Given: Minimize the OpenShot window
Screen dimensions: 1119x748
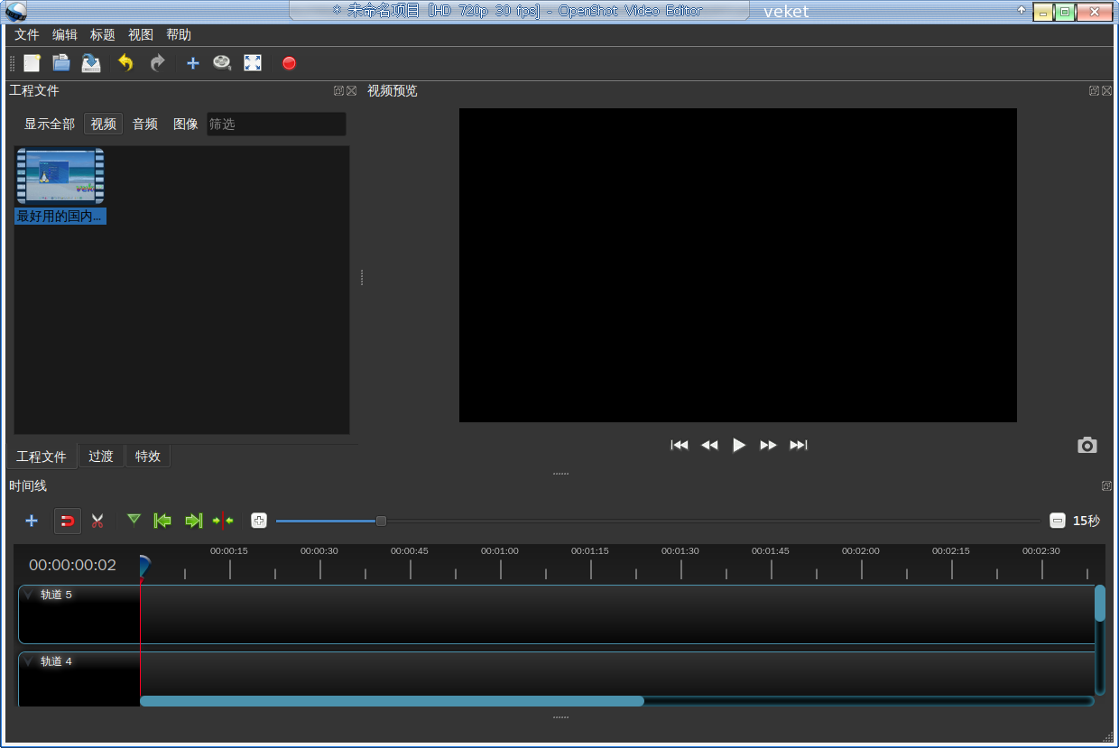Looking at the screenshot, I should pos(1043,12).
